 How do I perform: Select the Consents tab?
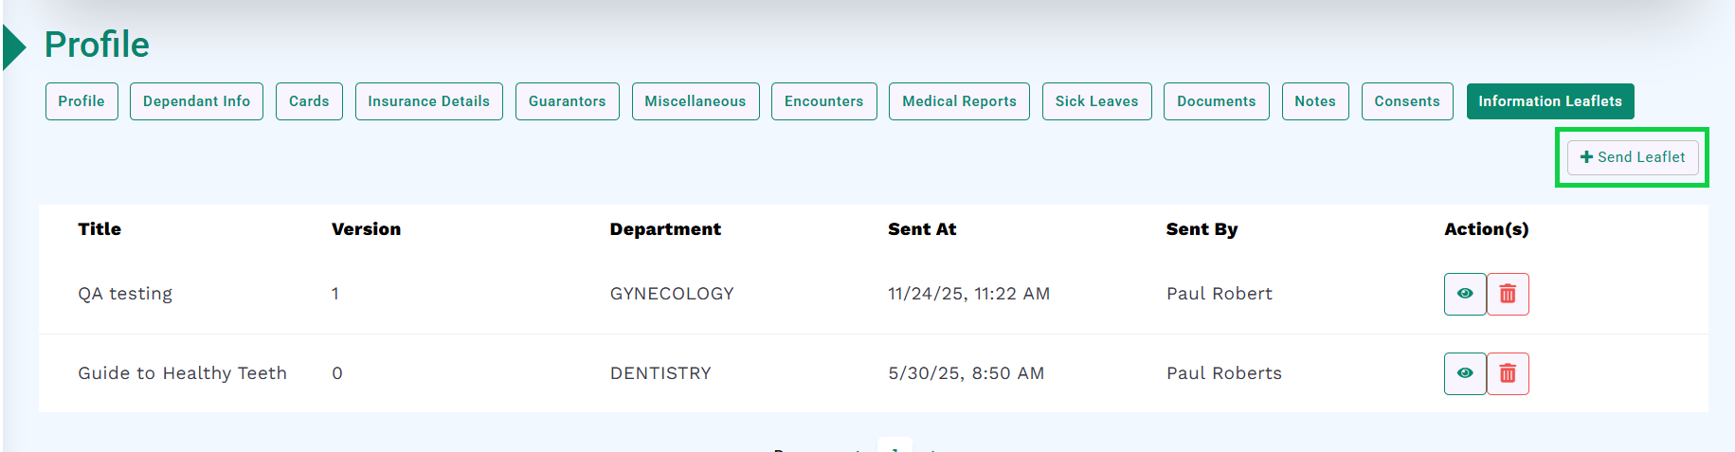point(1406,101)
